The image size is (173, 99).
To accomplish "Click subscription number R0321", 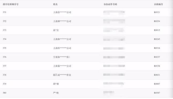I will 157,12.
